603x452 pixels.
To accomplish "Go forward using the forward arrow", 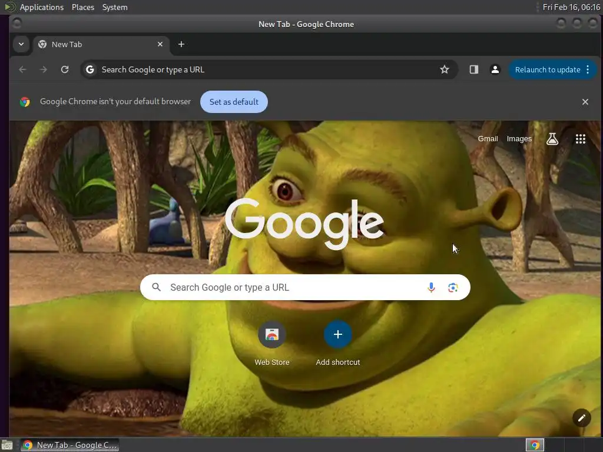I will pyautogui.click(x=44, y=69).
